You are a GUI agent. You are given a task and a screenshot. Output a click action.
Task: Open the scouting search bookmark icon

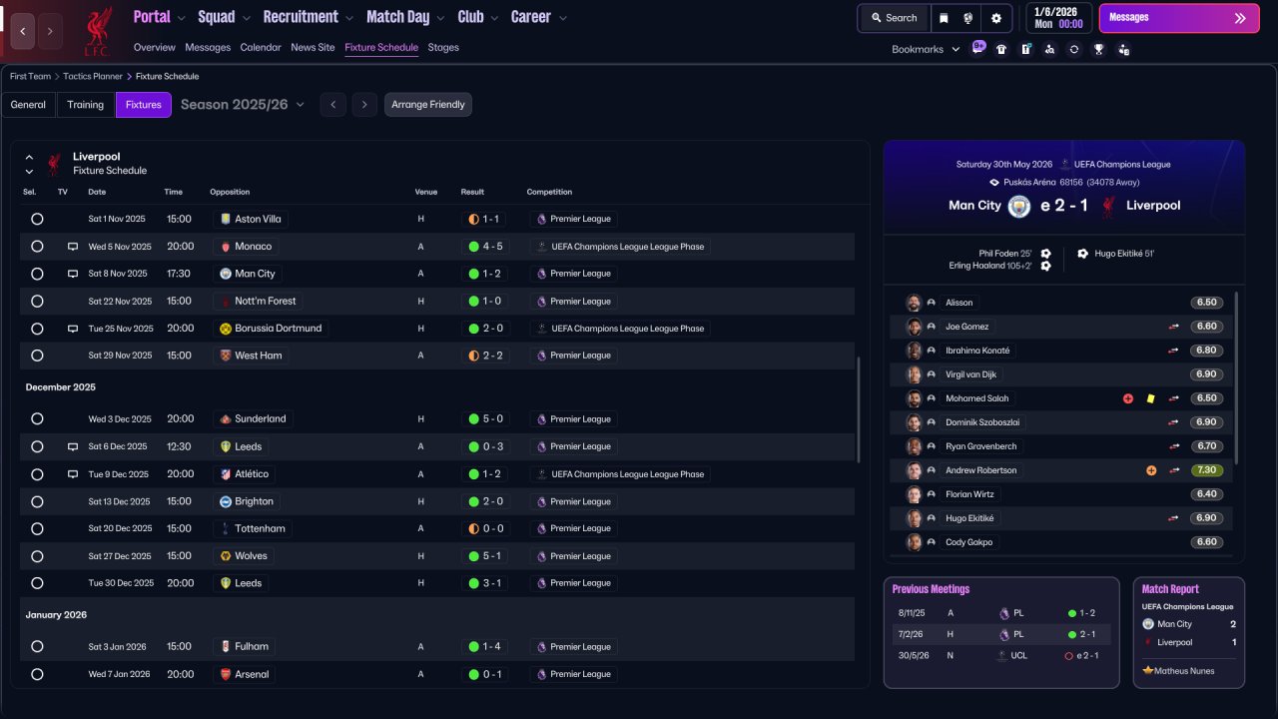(1049, 49)
